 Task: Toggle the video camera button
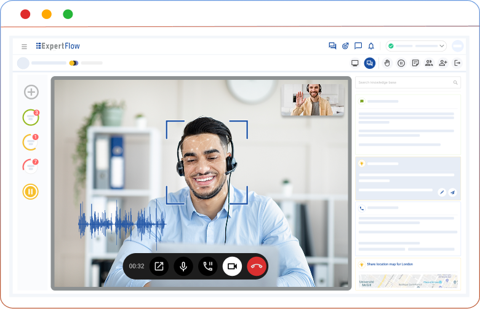232,266
